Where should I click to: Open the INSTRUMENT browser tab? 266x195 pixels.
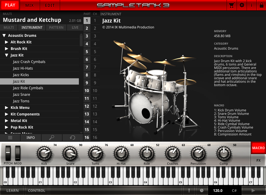point(32,27)
